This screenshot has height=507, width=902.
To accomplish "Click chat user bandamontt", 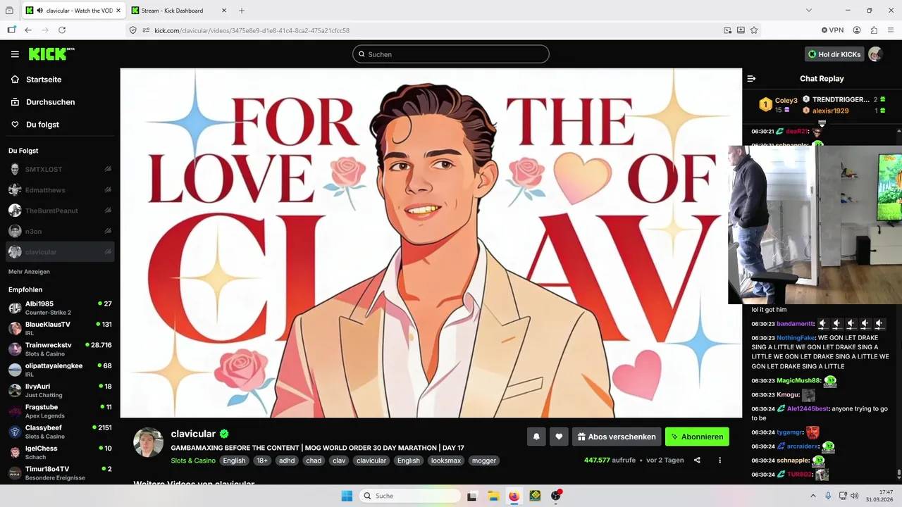I will pos(795,324).
